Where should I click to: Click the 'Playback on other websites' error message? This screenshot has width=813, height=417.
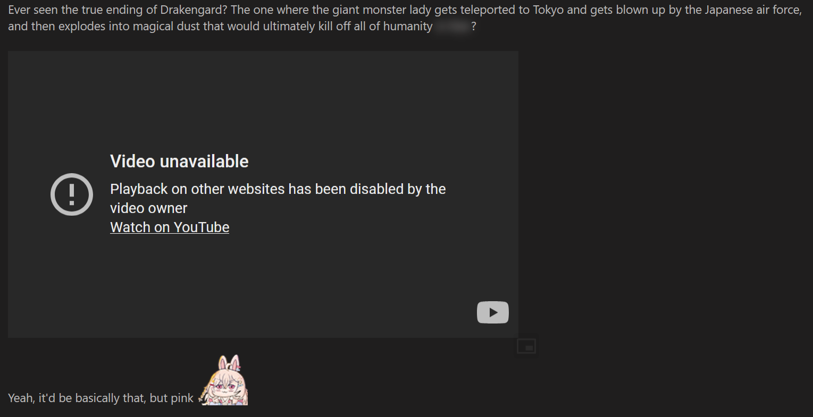278,199
